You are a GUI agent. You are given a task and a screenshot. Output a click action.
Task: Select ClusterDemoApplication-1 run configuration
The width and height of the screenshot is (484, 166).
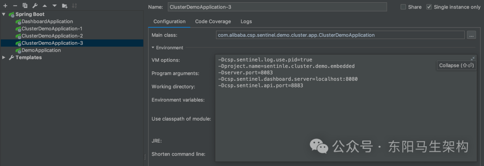point(49,29)
